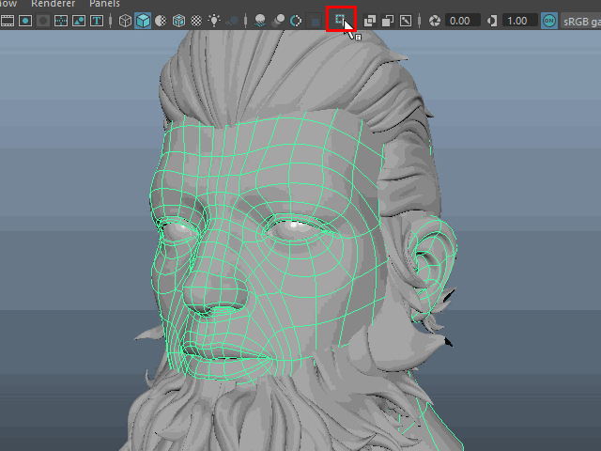Open the Renderer menu
601x451 pixels.
pos(53,4)
